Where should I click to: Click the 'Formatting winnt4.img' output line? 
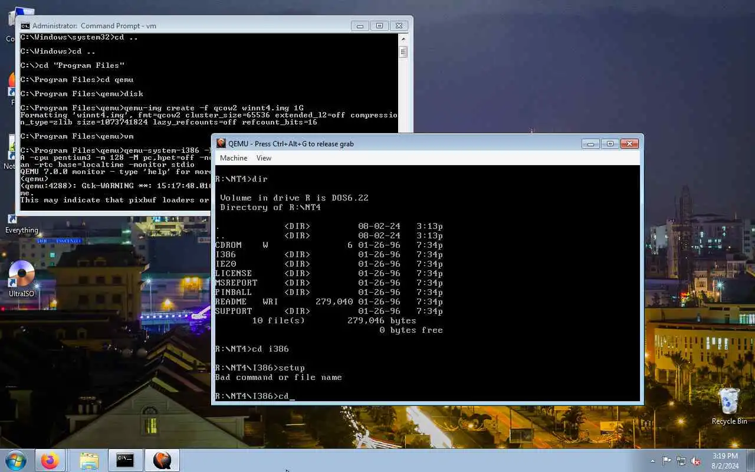209,119
